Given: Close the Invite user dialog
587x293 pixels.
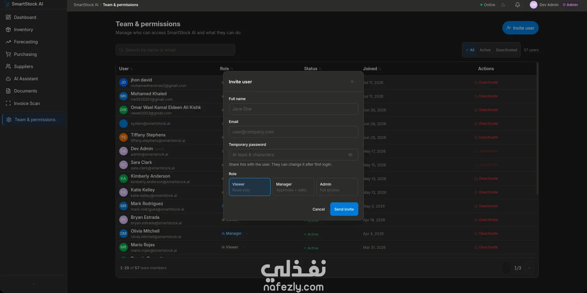Looking at the screenshot, I should (x=352, y=81).
